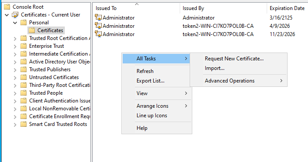
Task: Select the self-issued Administrator certificate name
Action: click(119, 18)
